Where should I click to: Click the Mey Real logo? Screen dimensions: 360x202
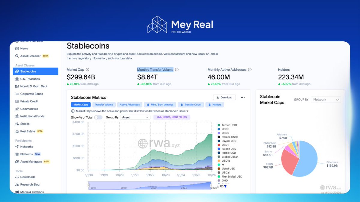click(180, 25)
